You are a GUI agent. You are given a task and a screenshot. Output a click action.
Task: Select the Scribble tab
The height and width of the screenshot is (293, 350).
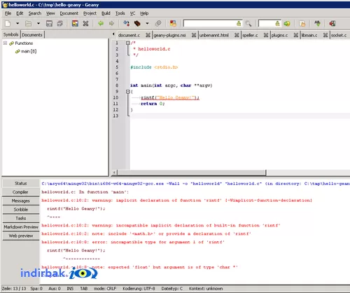[x=20, y=210]
